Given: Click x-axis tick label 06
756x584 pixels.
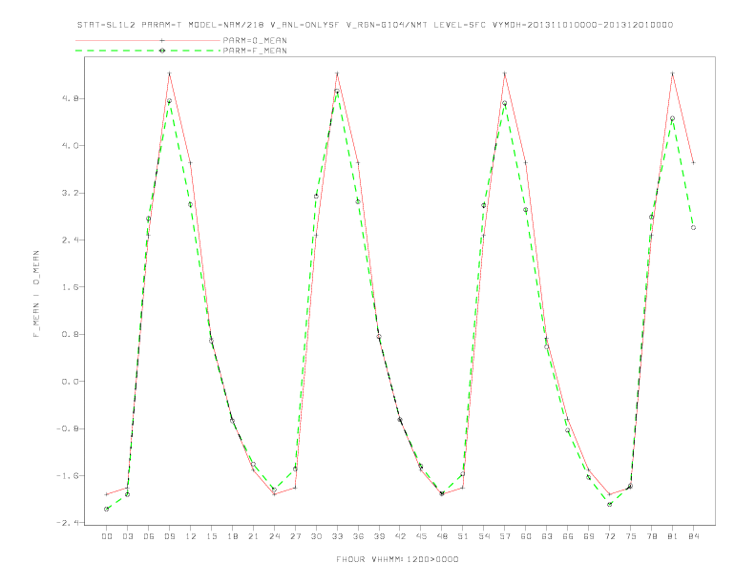Looking at the screenshot, I should (x=149, y=536).
